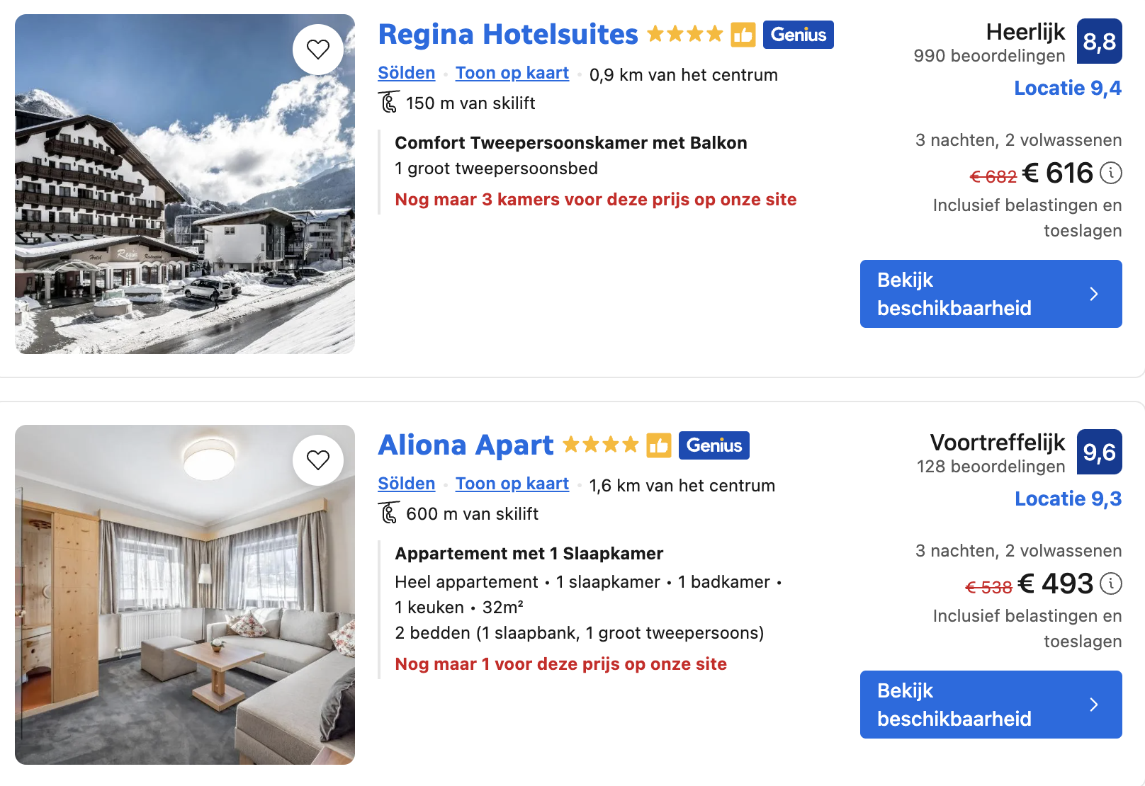Screen dimensions: 1145x786
Task: Check availability for Aliona Apart
Action: tap(991, 705)
